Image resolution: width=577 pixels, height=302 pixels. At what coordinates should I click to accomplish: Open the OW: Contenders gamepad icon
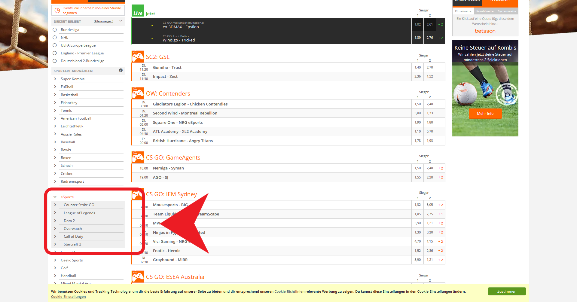(x=138, y=93)
